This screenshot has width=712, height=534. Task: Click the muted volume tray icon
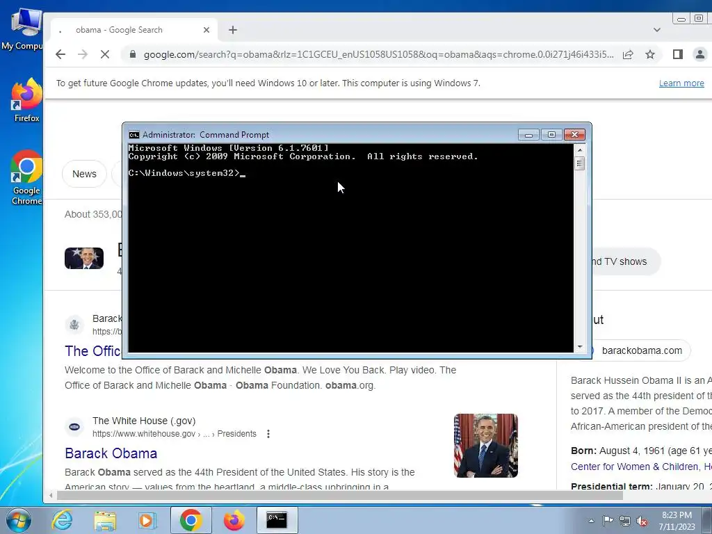642,521
